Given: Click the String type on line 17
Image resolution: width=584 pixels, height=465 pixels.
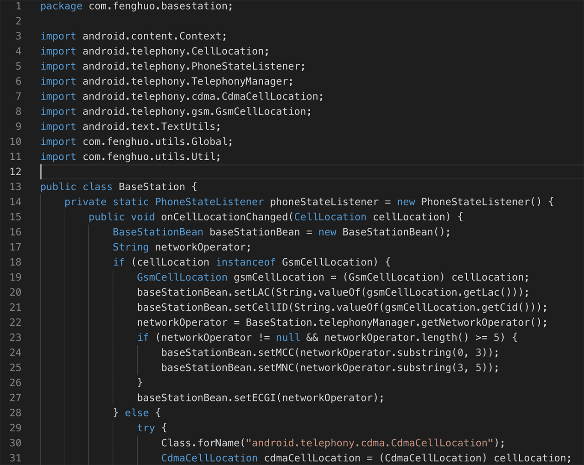Looking at the screenshot, I should [130, 247].
